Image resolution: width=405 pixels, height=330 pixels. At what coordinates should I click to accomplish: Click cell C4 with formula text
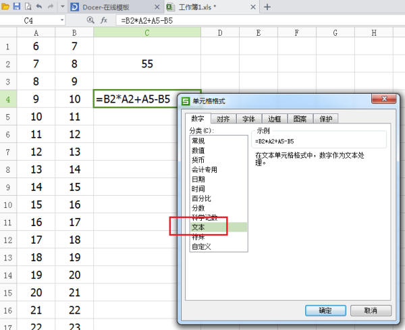(x=136, y=99)
